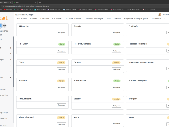
Task: Expand more integrations chevron in nav
Action: 164,19
